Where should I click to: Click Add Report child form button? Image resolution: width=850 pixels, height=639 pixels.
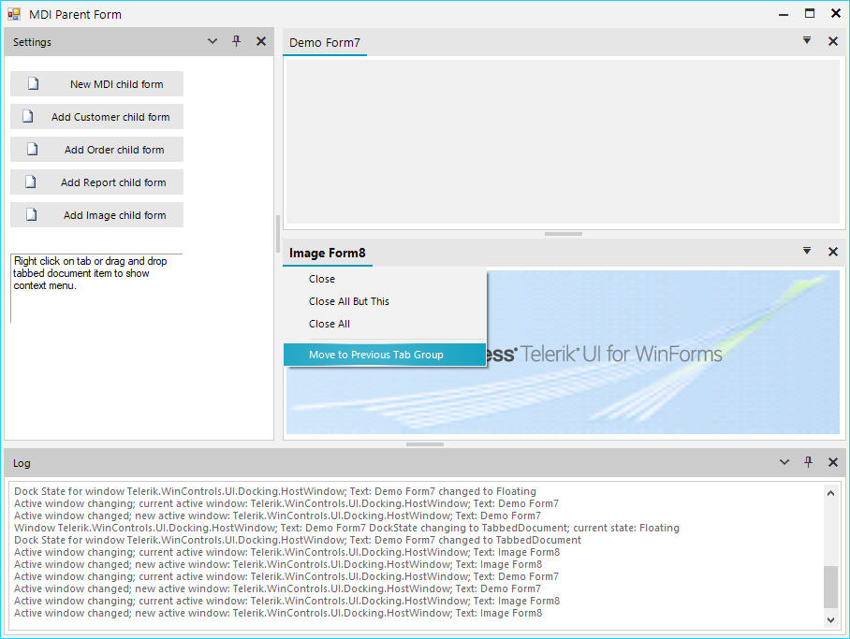pyautogui.click(x=97, y=182)
